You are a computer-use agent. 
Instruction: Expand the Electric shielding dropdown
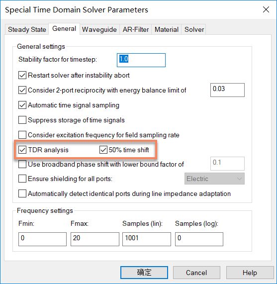click(214, 179)
